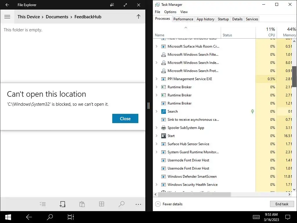This screenshot has width=297, height=223.
Task: Switch to the Details tab
Action: pos(237,19)
